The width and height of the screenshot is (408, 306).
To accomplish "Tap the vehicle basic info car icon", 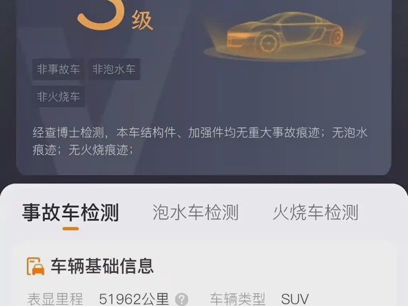I will click(x=36, y=266).
